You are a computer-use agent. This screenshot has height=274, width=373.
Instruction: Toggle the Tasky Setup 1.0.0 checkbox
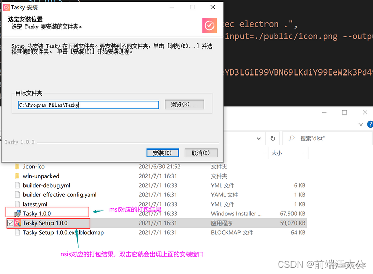pos(10,223)
